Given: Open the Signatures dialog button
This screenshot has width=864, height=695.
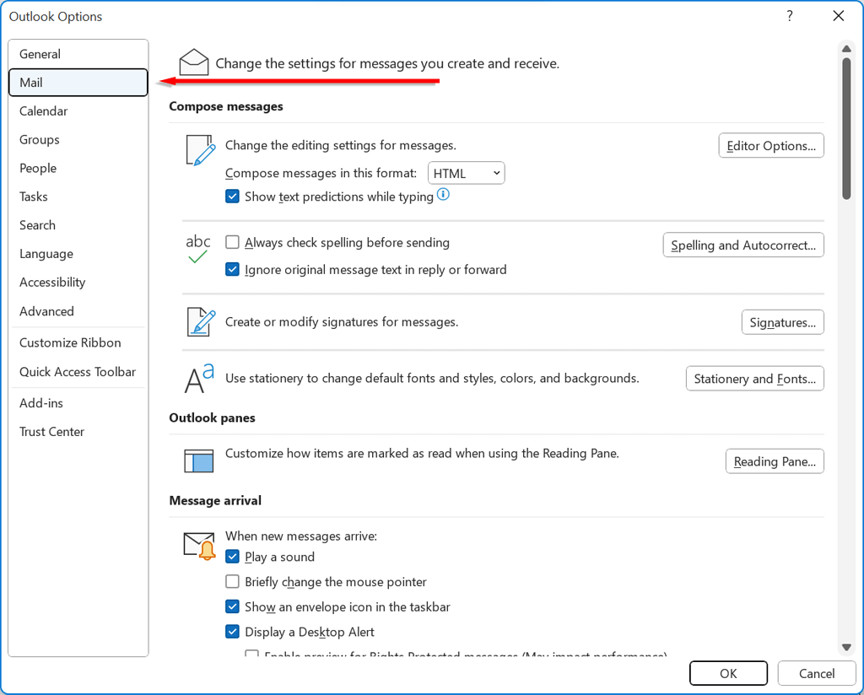Looking at the screenshot, I should [782, 322].
